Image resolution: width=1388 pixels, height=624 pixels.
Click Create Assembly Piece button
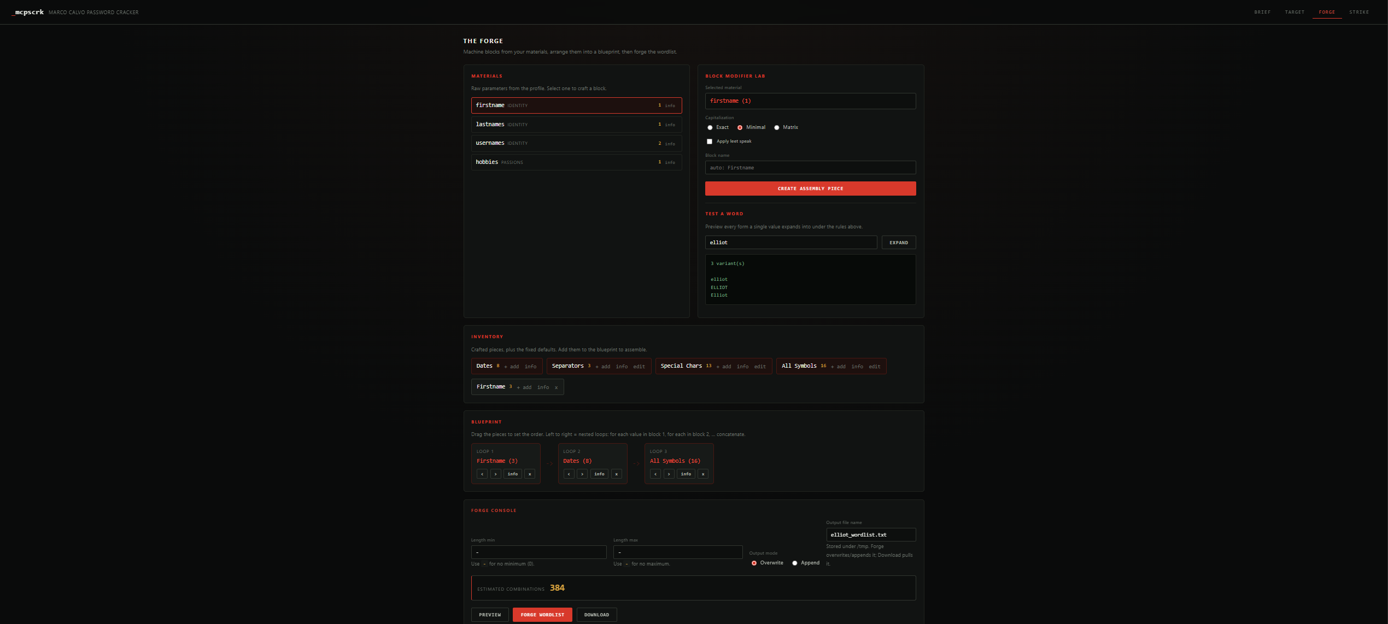(810, 189)
